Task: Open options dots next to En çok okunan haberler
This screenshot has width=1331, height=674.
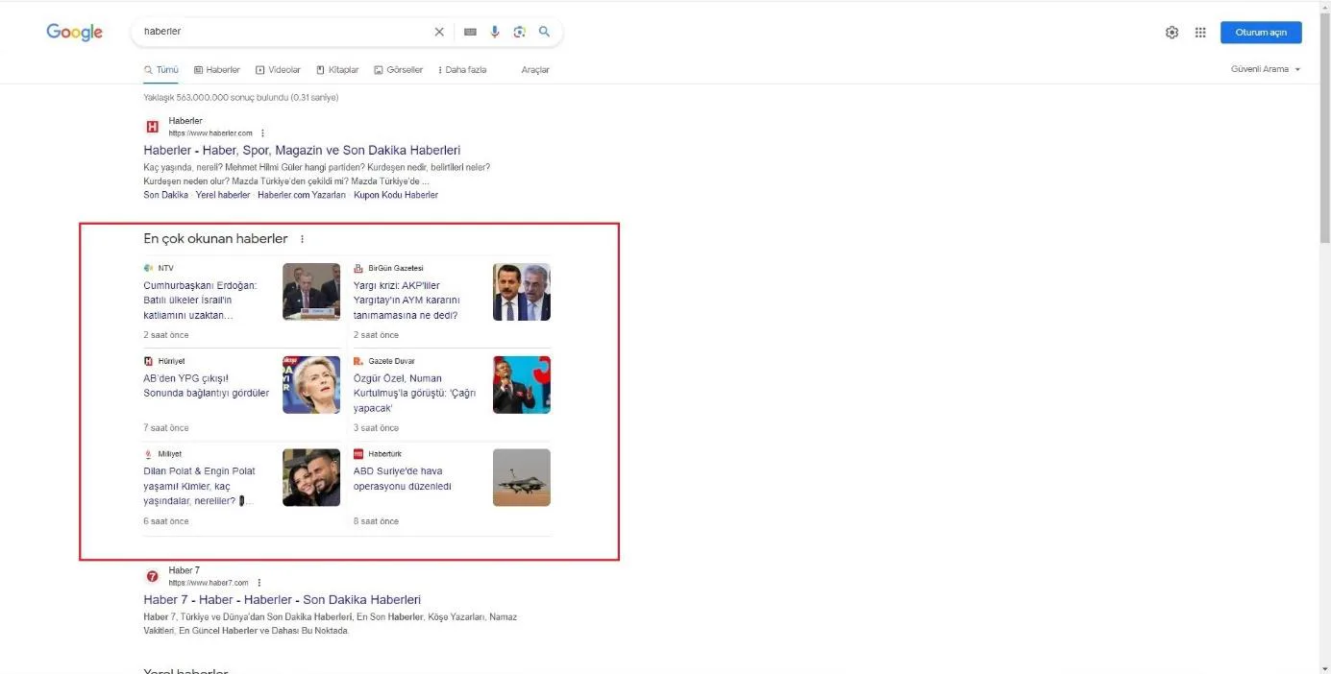Action: coord(302,239)
